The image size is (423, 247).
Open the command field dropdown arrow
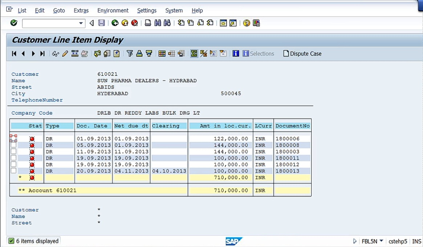[x=81, y=23]
